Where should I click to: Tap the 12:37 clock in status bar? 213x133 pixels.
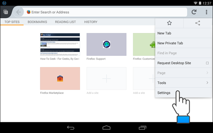point(207,3)
